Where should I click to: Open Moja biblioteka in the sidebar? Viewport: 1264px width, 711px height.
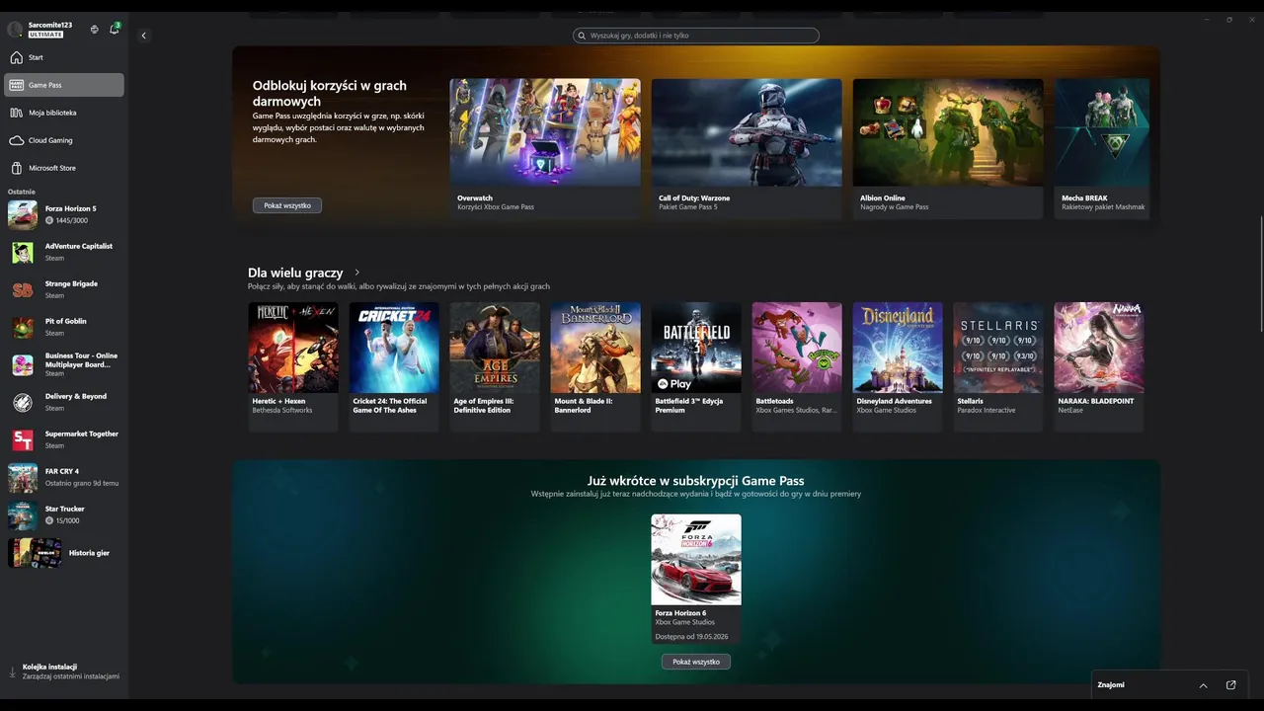[x=64, y=113]
